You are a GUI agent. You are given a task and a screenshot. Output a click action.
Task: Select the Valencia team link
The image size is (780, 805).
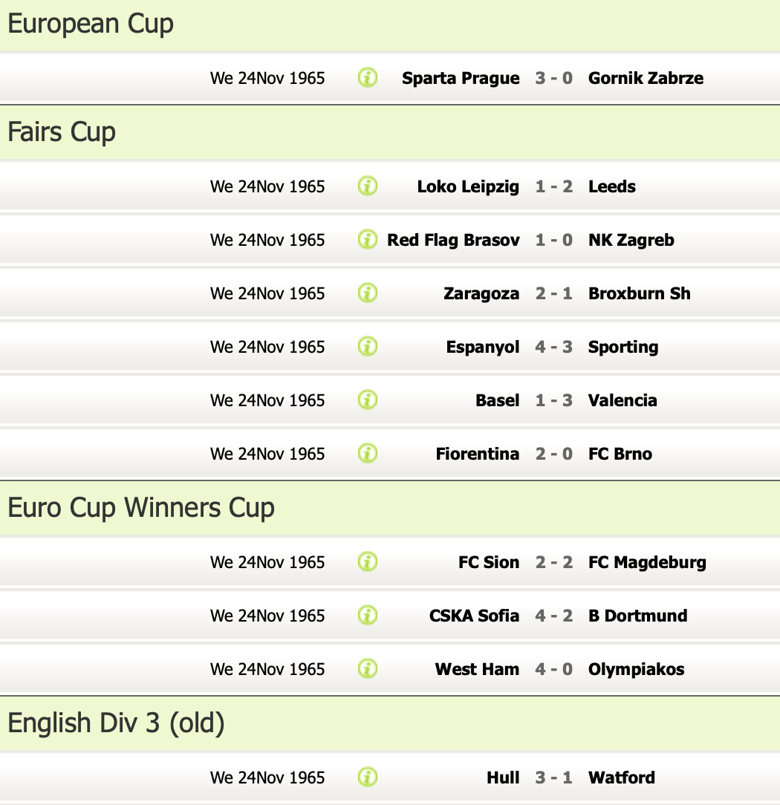click(623, 400)
